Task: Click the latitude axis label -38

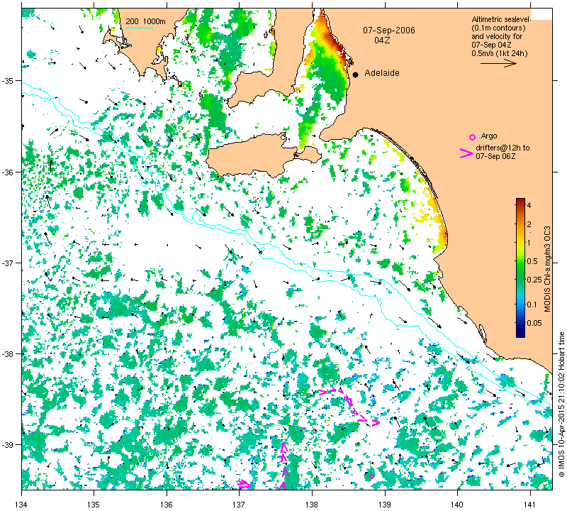Action: [7, 353]
